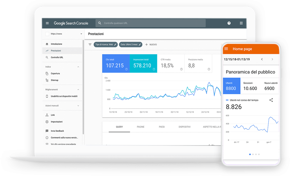Click the Copertura pages icon
This screenshot has height=176, width=290.
coord(47,73)
